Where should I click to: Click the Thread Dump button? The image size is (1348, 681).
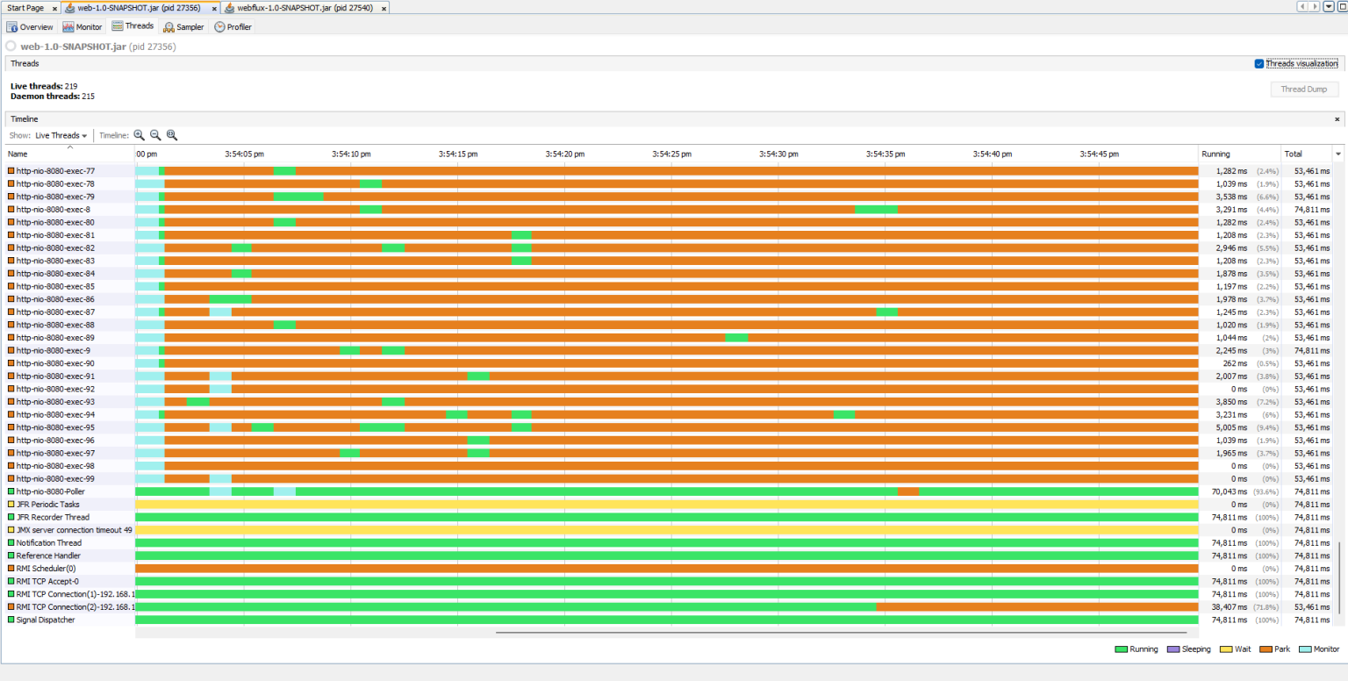pyautogui.click(x=1305, y=90)
